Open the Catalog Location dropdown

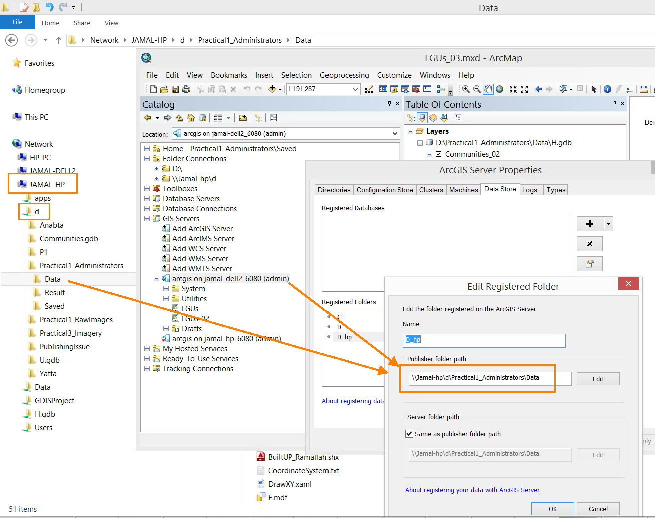point(395,134)
